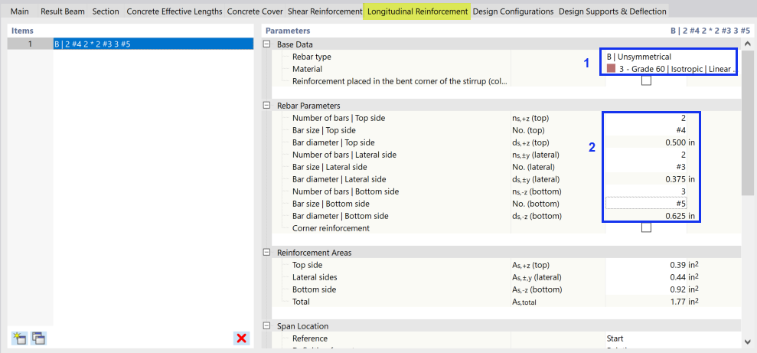Open the Rebar type value field

[670, 57]
